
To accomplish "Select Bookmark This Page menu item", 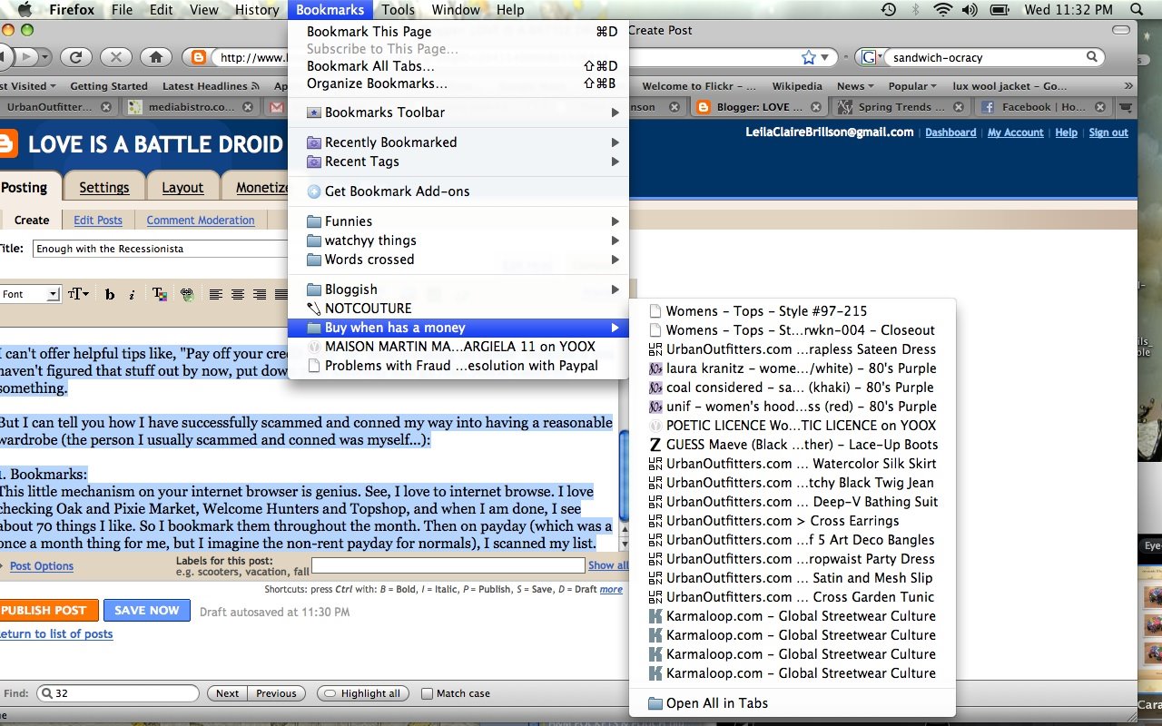I will tap(458, 32).
